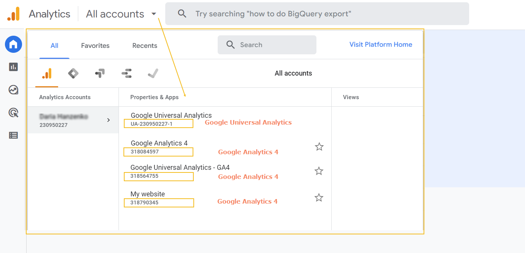Open the Home icon in left sidebar
This screenshot has width=525, height=253.
(x=13, y=44)
